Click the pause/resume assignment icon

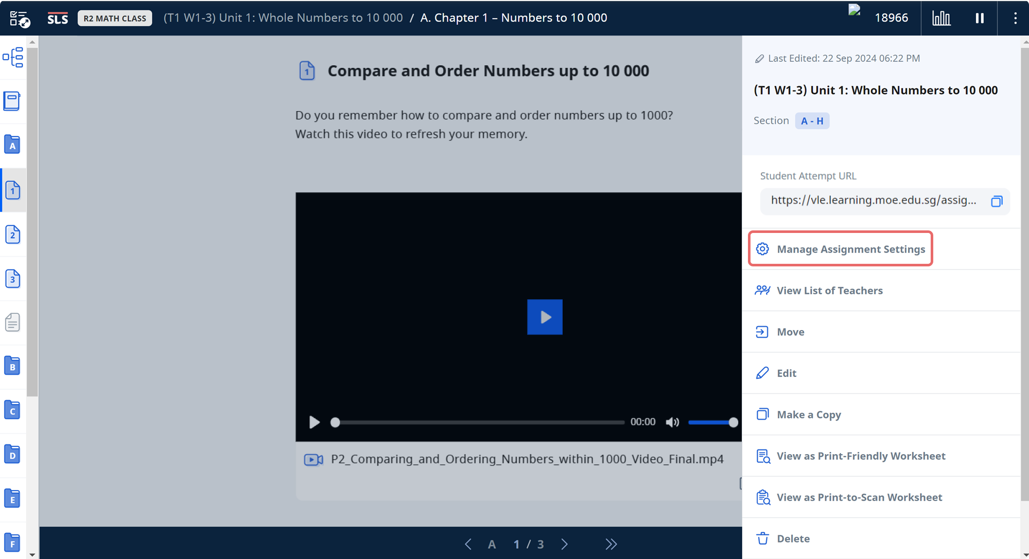(x=980, y=18)
